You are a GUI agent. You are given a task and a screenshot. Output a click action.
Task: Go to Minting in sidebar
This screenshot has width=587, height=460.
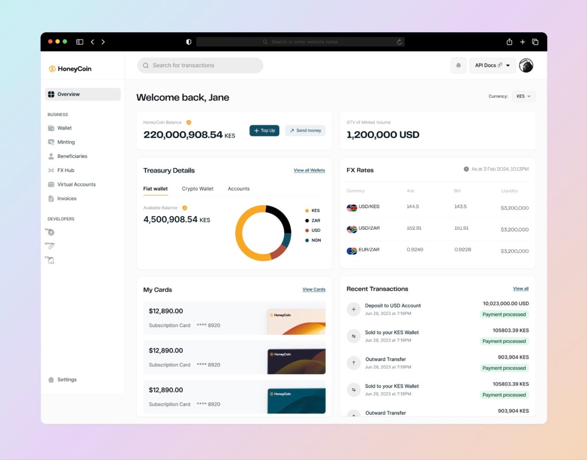pos(61,142)
